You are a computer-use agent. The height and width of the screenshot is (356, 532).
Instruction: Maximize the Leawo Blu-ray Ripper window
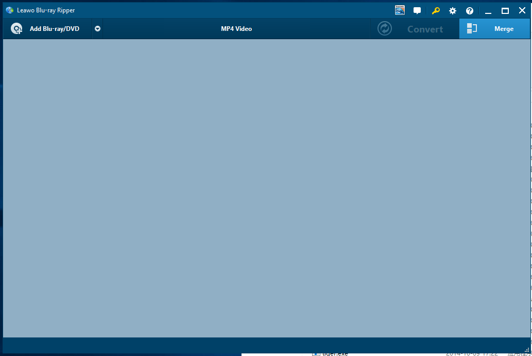[505, 11]
